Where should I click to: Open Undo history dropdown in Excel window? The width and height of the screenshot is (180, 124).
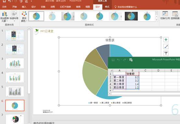[x=121, y=60]
